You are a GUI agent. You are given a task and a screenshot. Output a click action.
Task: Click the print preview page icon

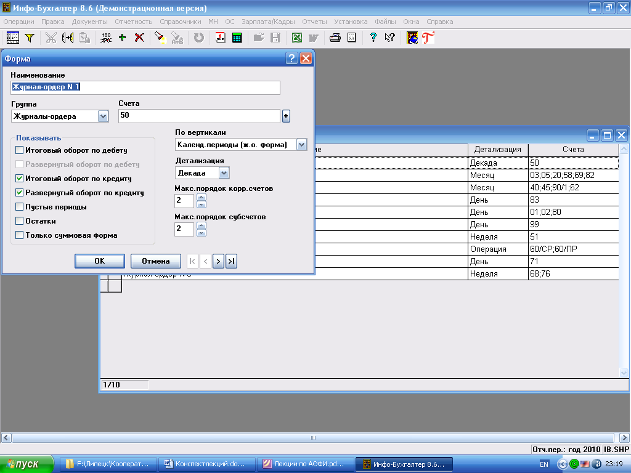352,38
